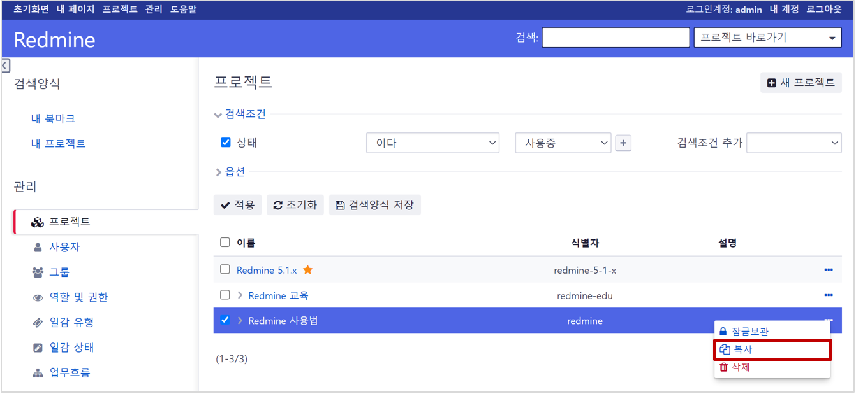This screenshot has height=394, width=856.
Task: Click the trash icon in 삭제 entry
Action: [x=723, y=367]
